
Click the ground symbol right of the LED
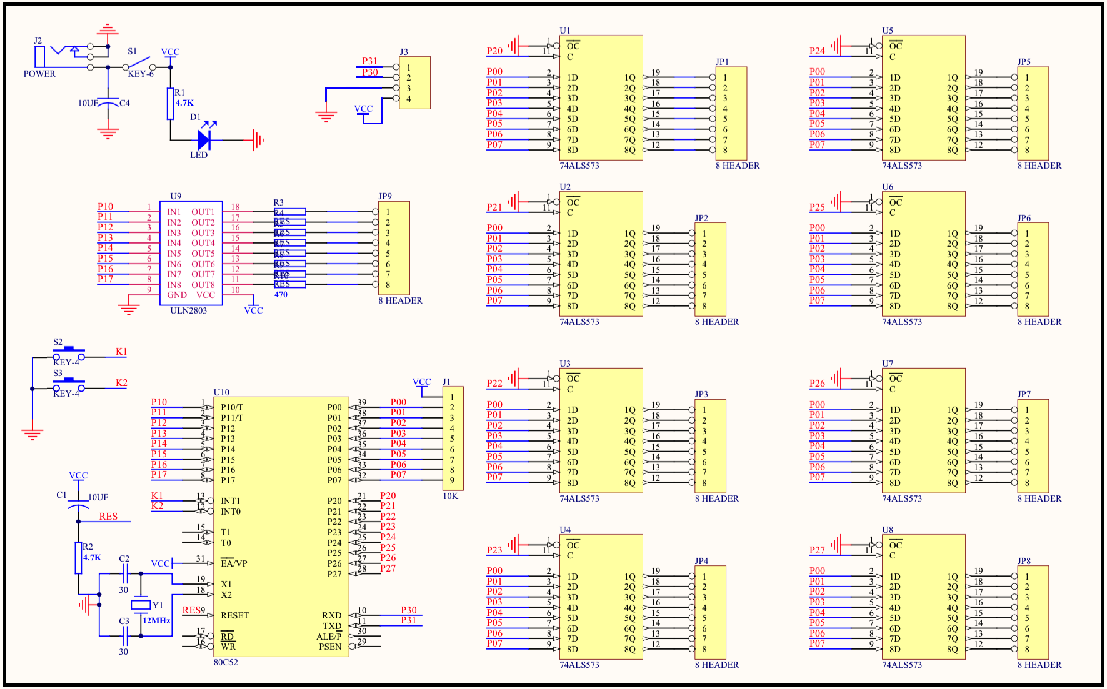258,140
